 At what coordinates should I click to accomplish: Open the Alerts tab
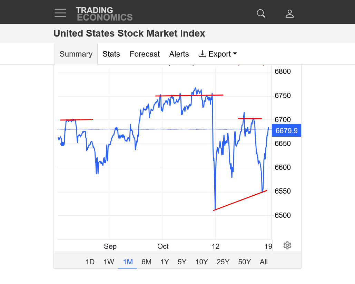tap(179, 54)
